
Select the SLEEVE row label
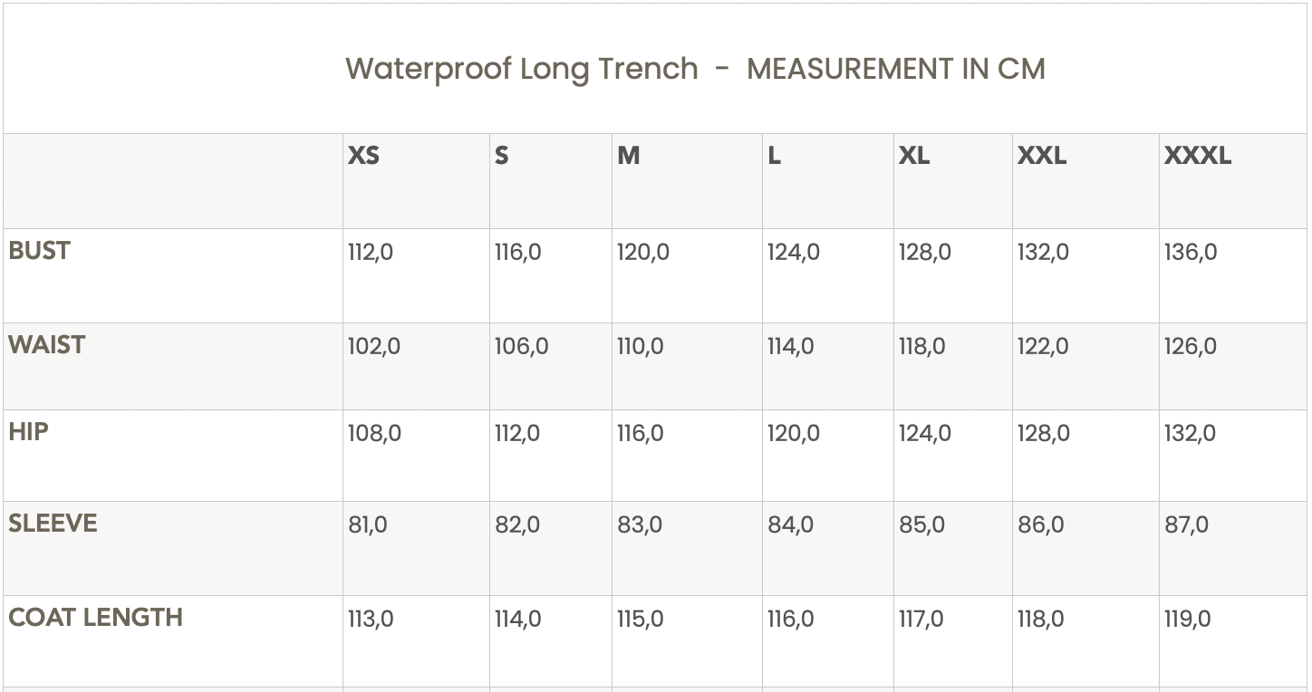[x=53, y=524]
